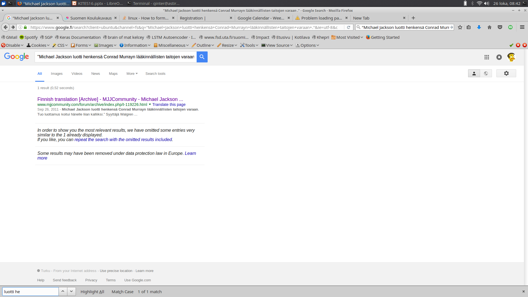Image resolution: width=528 pixels, height=297 pixels.
Task: Open the Google apps grid
Action: pos(486,57)
